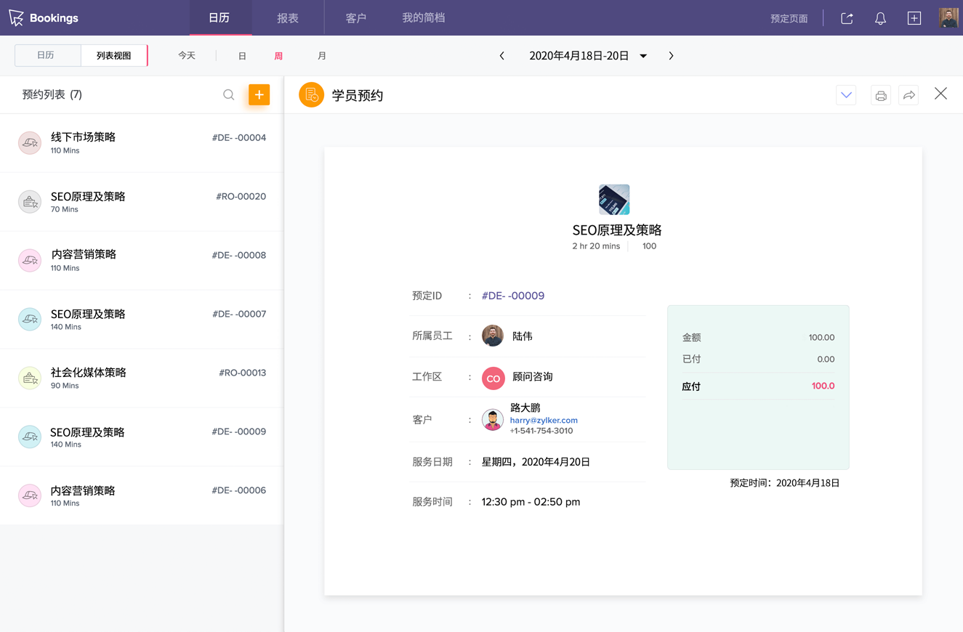Screen dimensions: 963x632
Task: Expand the appointment actions chevron dropdown
Action: point(846,95)
